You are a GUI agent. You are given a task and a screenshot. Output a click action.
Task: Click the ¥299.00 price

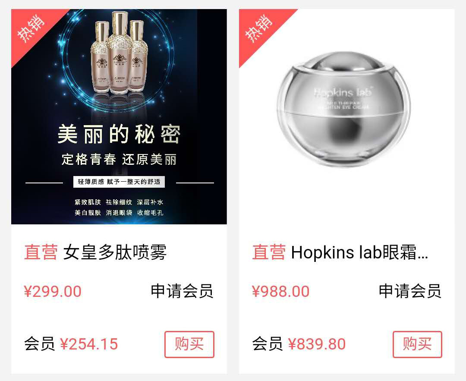53,291
